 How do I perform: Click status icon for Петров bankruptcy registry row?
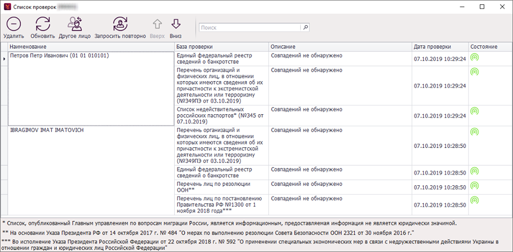coord(475,57)
